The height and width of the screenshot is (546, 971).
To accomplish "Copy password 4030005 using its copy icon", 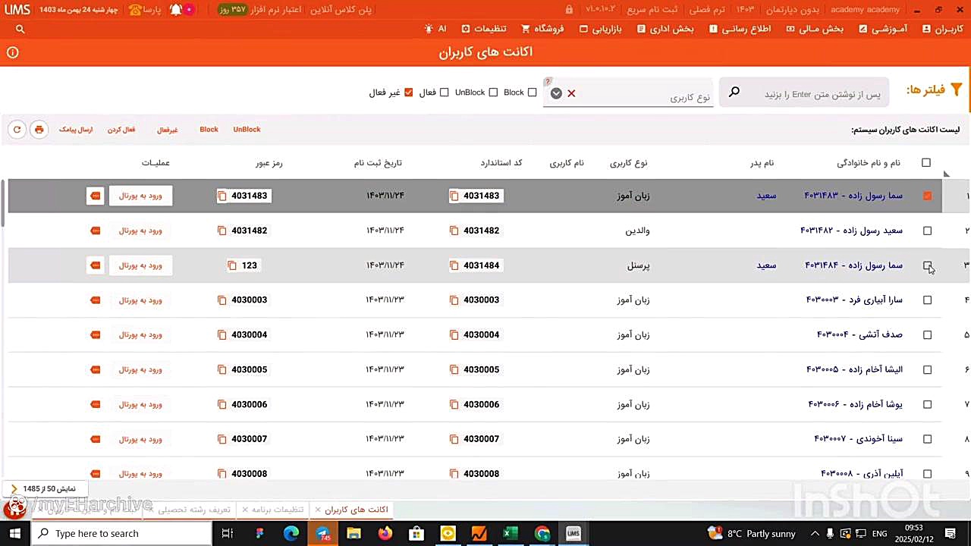I will click(222, 370).
